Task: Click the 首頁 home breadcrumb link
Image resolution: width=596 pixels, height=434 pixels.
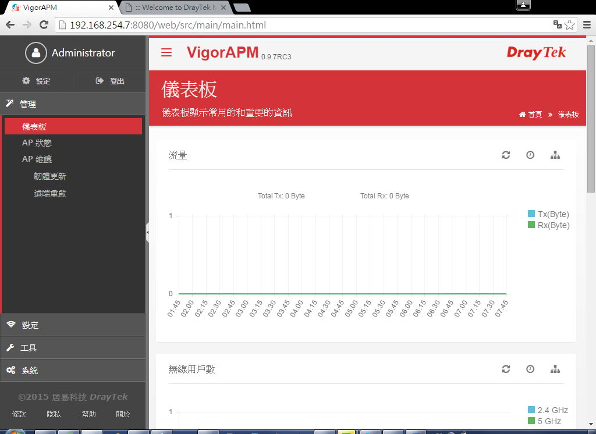Action: tap(530, 115)
